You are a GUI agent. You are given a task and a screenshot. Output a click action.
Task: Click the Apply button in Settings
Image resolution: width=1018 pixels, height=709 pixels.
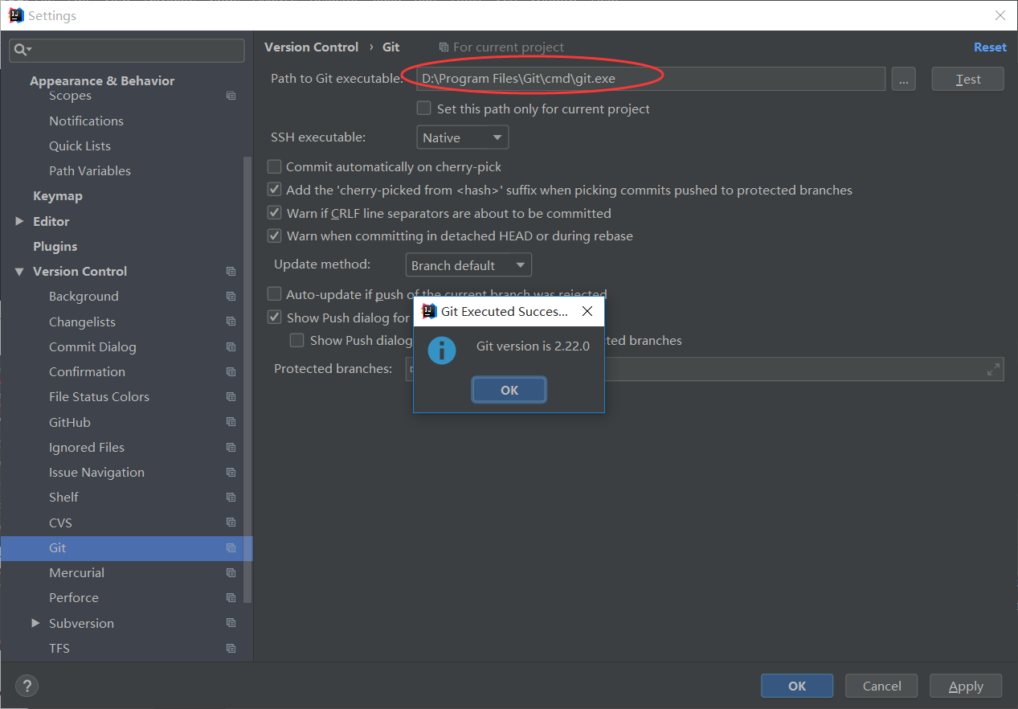[966, 686]
